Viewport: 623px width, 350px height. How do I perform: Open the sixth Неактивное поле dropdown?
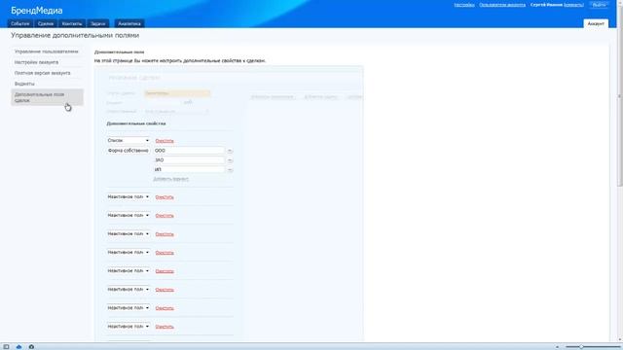click(x=128, y=290)
